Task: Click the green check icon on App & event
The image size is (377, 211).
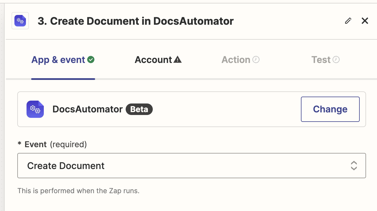Action: (x=91, y=60)
